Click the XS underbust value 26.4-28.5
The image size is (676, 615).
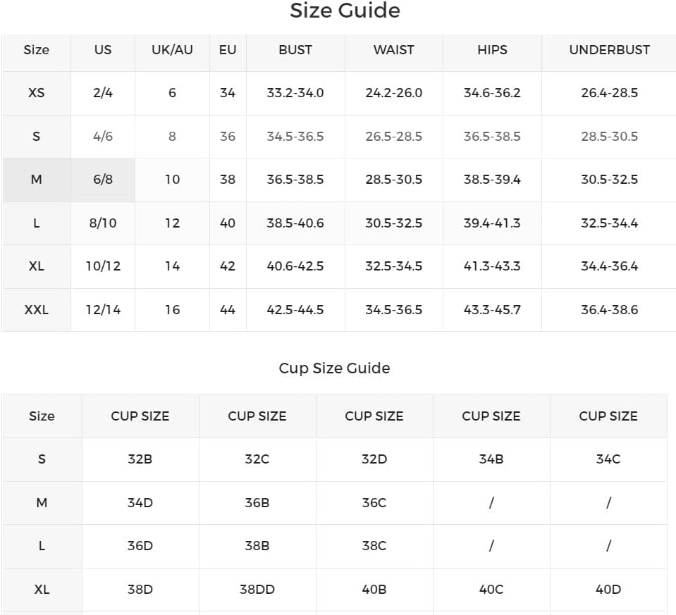click(609, 93)
